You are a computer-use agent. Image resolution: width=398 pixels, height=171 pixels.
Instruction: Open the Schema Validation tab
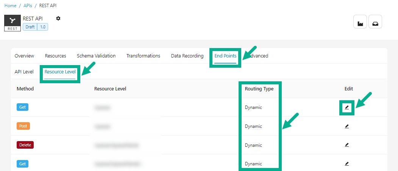[96, 56]
